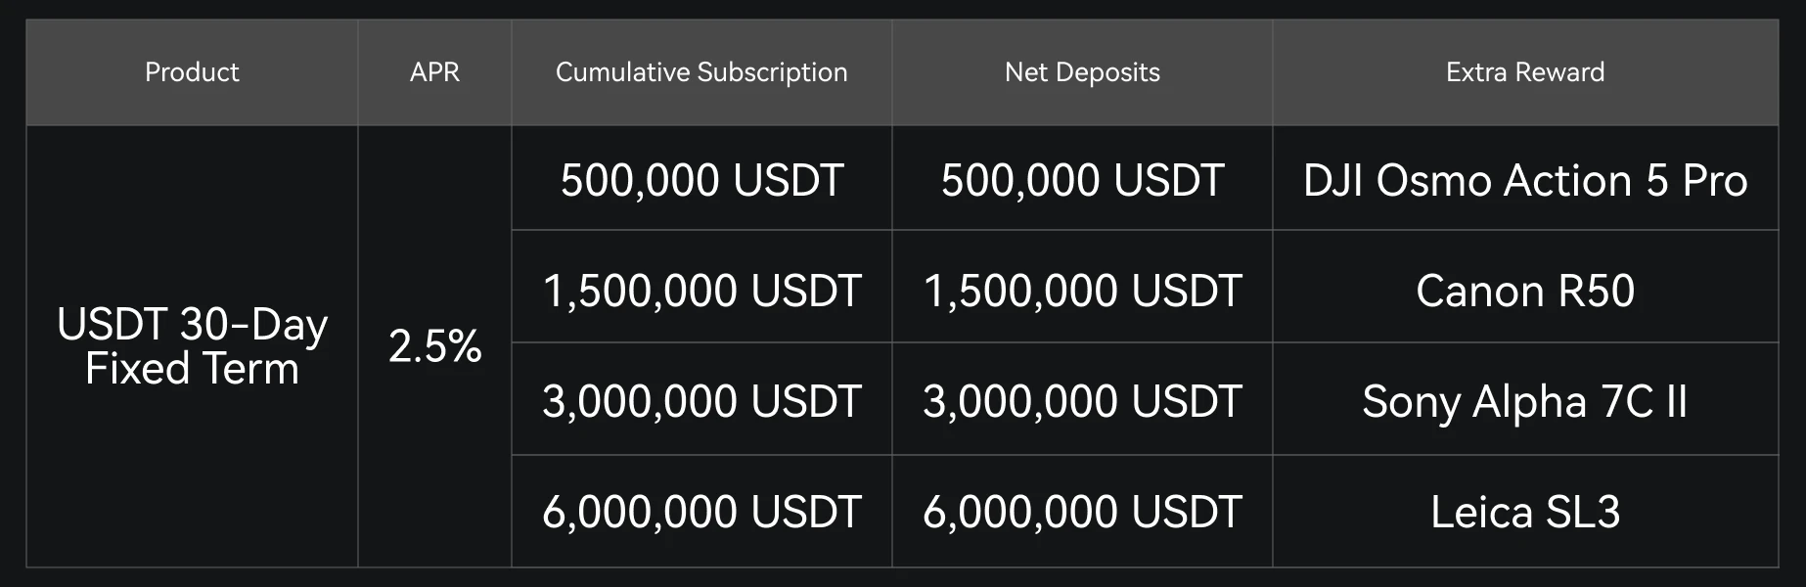This screenshot has width=1806, height=587.
Task: Click the word Product in the header
Action: click(192, 72)
